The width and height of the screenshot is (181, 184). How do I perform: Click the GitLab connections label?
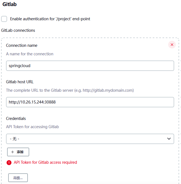(18, 30)
